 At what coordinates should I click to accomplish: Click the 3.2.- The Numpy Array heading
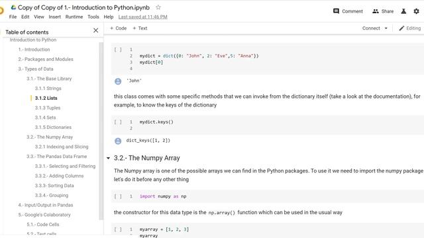(x=147, y=158)
